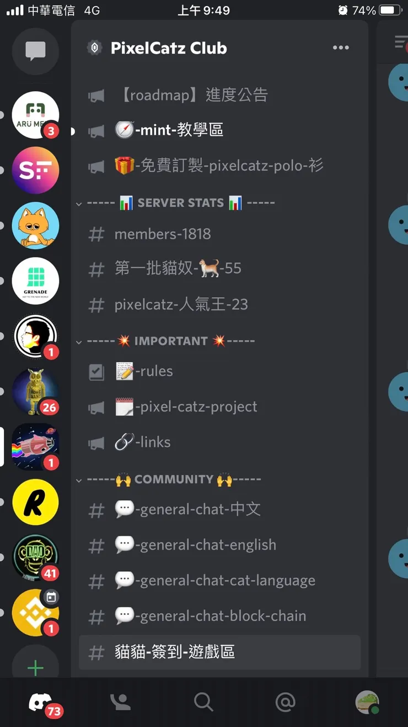This screenshot has height=727, width=408.
Task: Collapse the COMMUNITY category
Action: 168,479
